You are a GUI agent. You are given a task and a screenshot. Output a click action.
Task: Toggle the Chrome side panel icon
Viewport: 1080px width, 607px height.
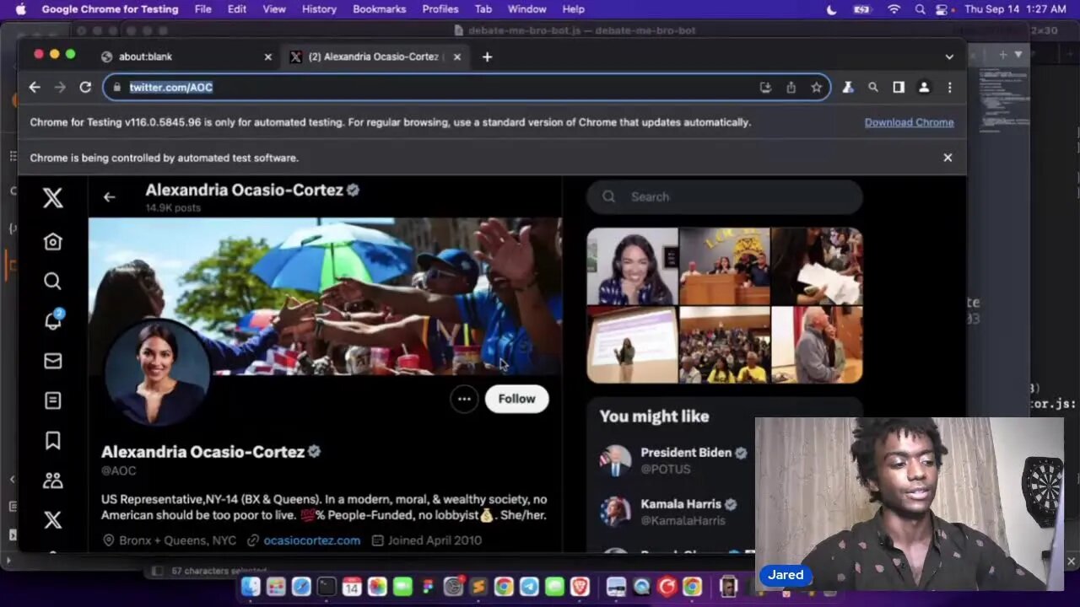(899, 87)
